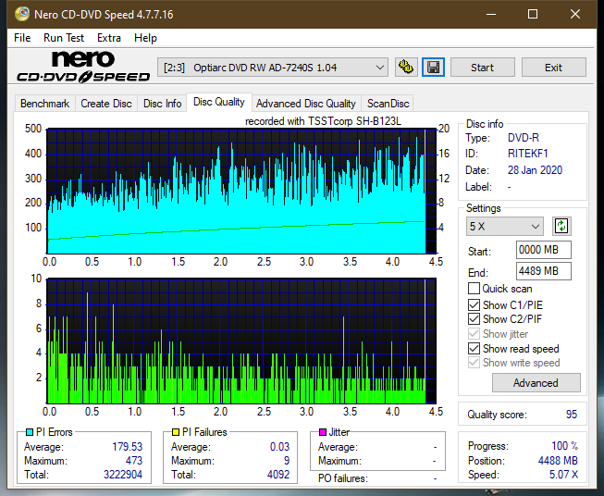Screen dimensions: 604x496
Task: Maximize the Nero CD-DVD Speed window
Action: 533,14
